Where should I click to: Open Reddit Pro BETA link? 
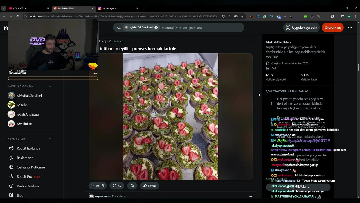[28, 176]
